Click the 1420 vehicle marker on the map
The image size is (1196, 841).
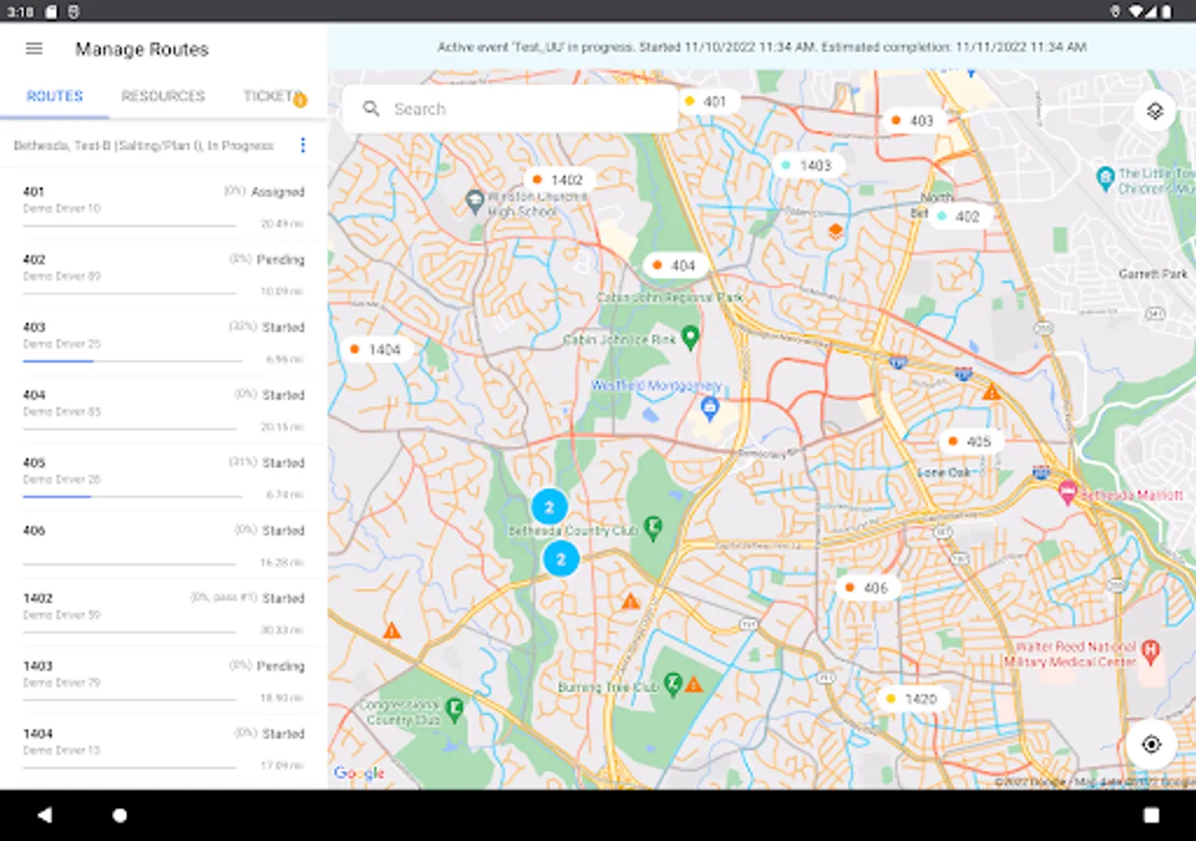pyautogui.click(x=913, y=699)
